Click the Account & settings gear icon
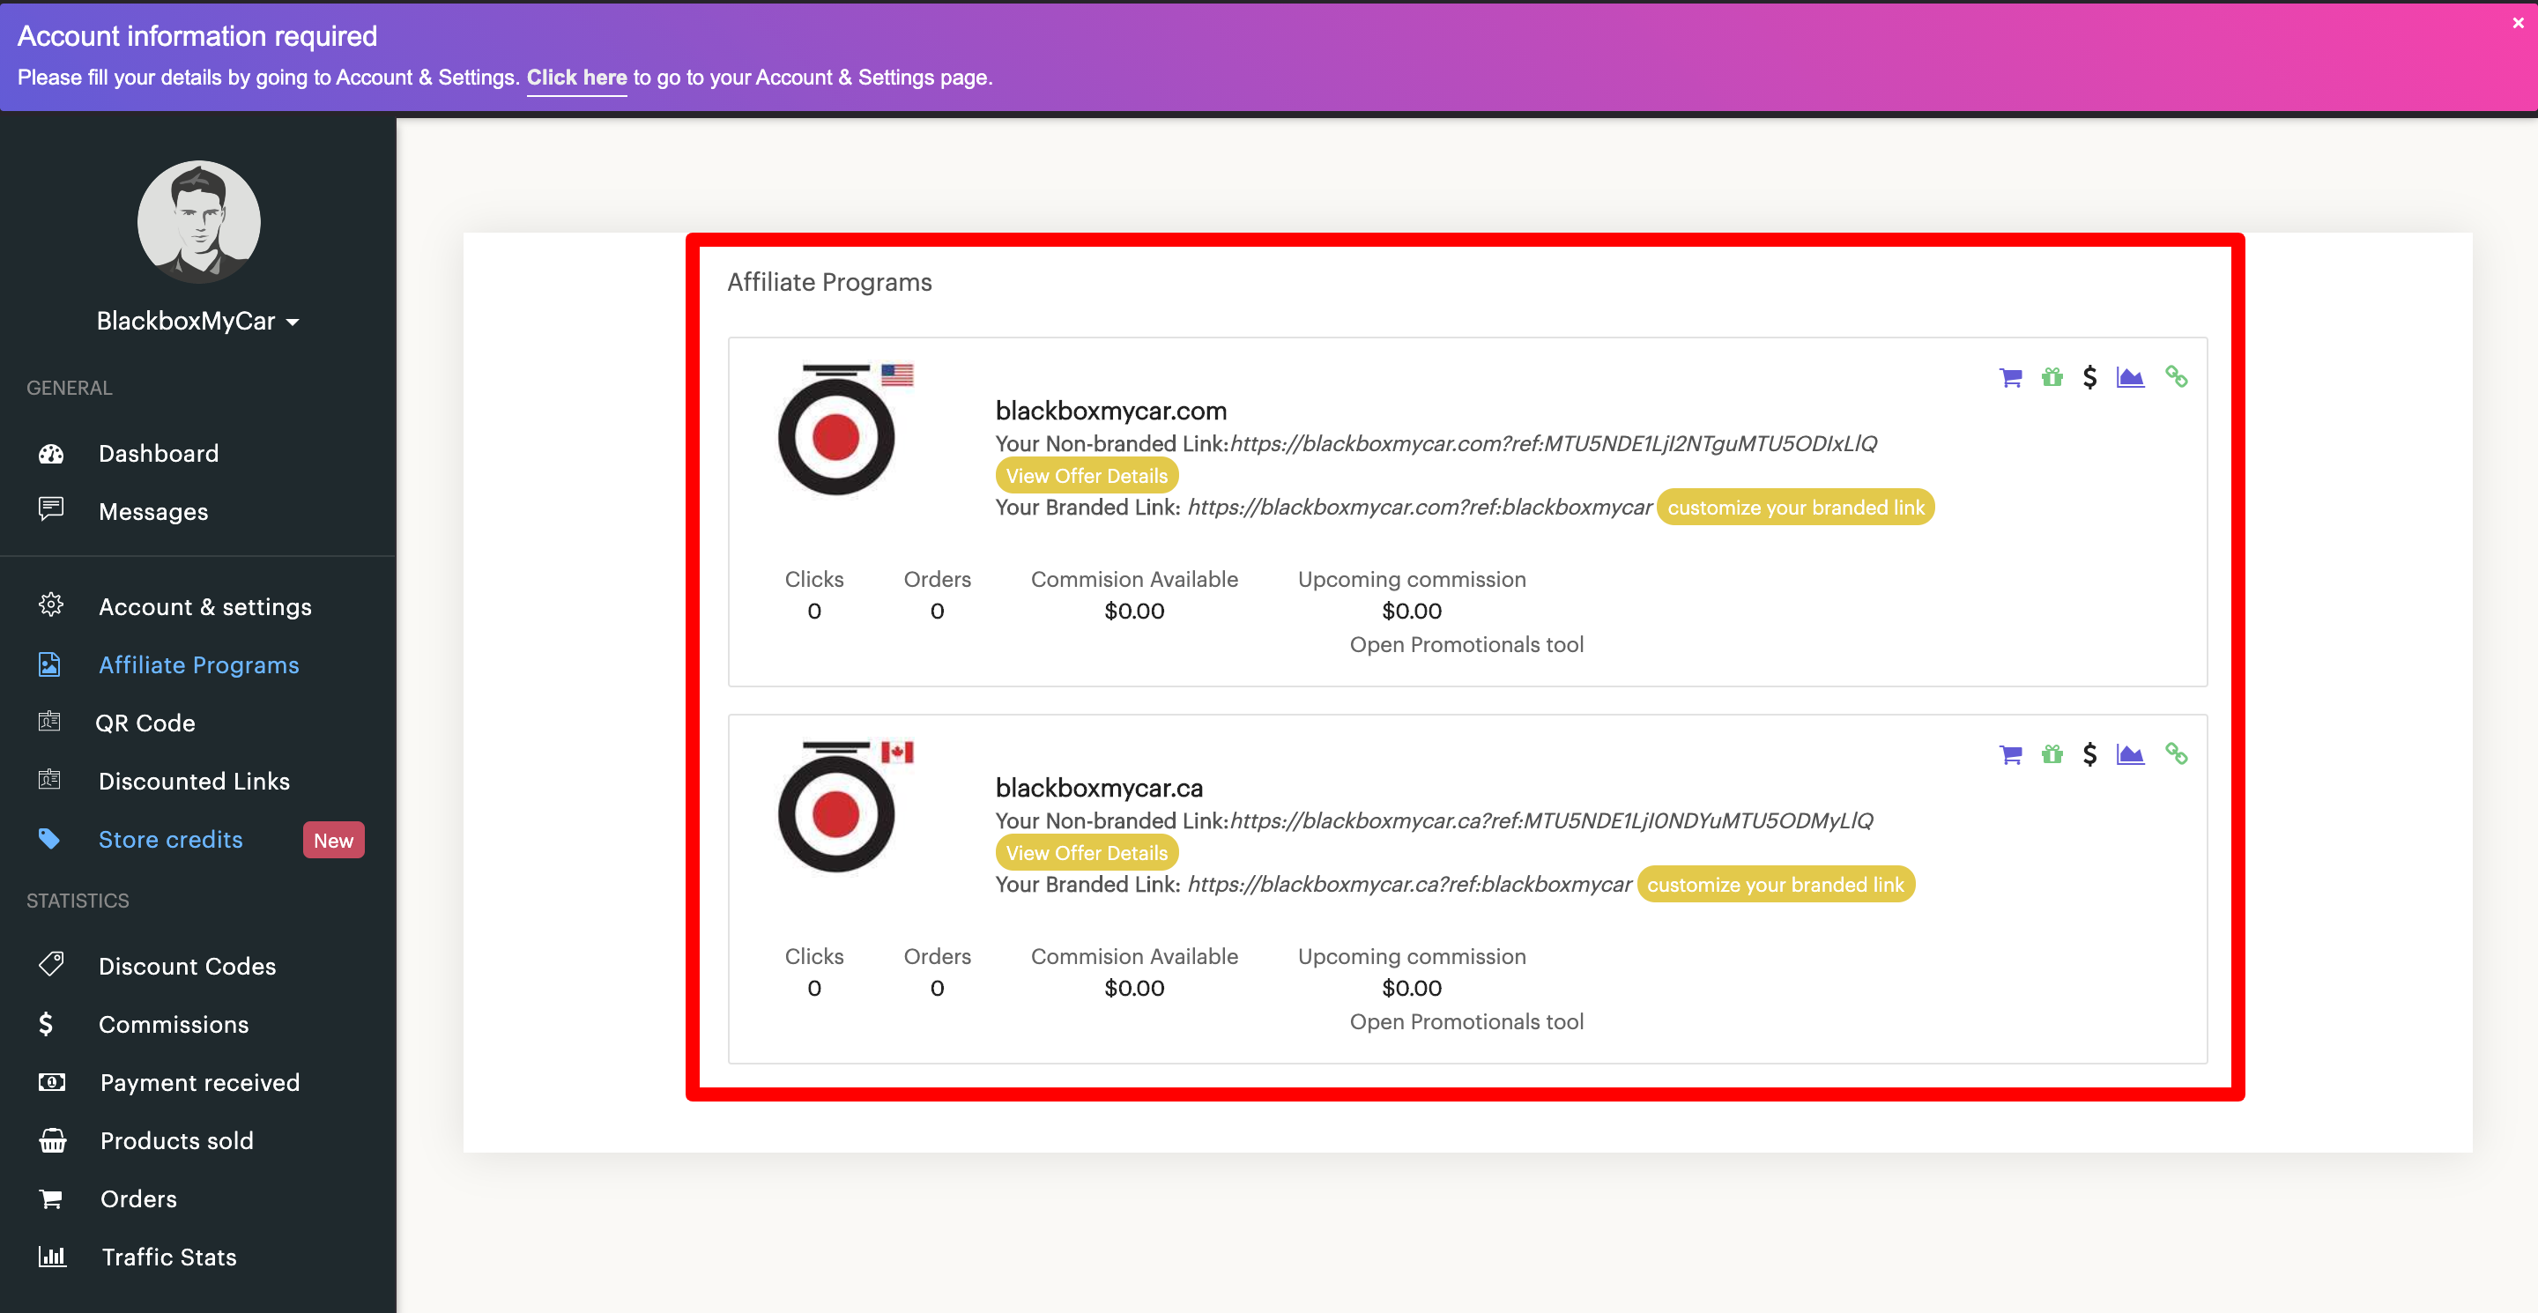 pyautogui.click(x=50, y=605)
